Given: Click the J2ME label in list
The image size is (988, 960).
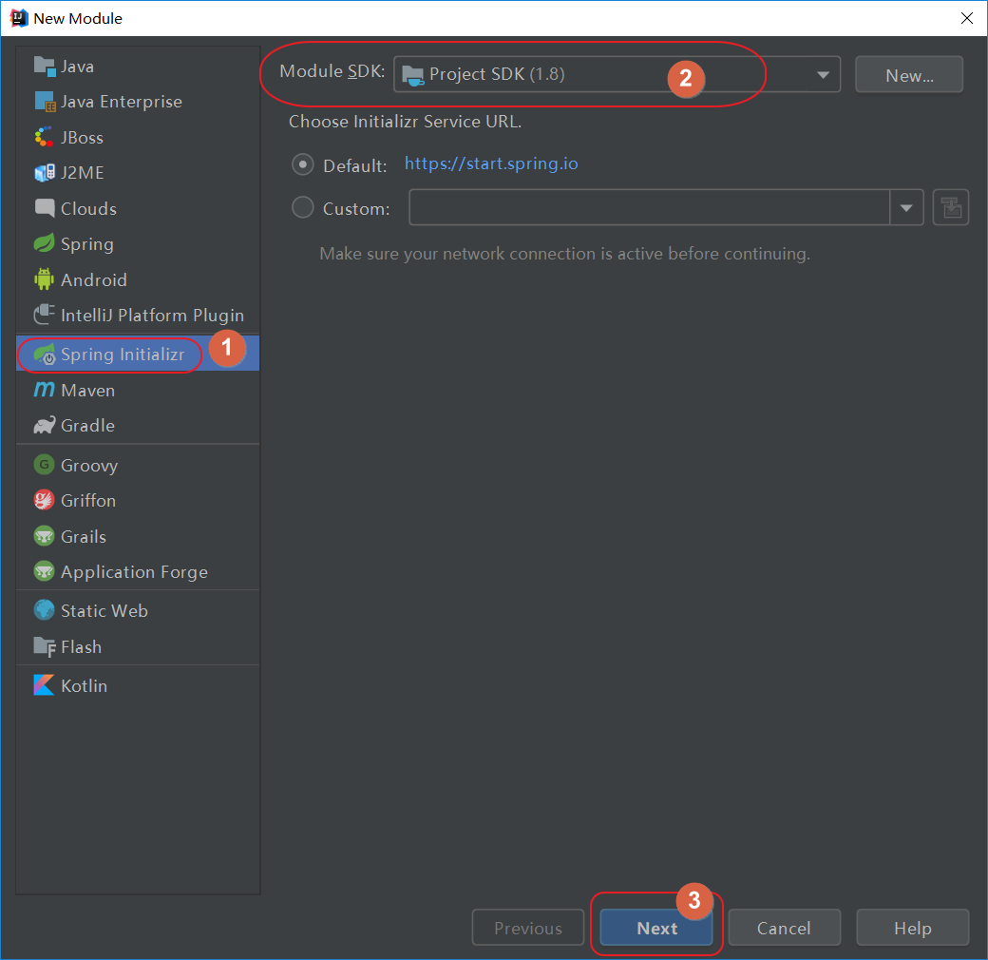Looking at the screenshot, I should pos(82,173).
